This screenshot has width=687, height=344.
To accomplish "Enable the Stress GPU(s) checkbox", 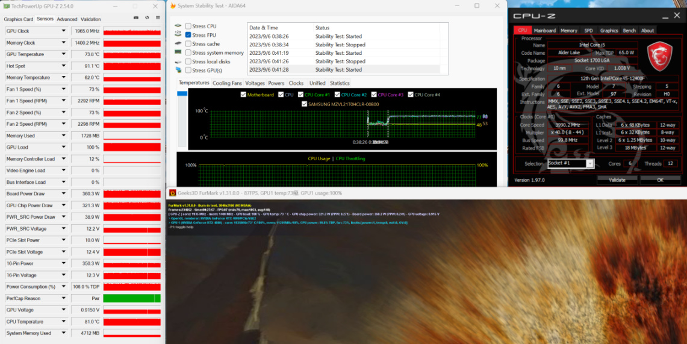I will pyautogui.click(x=188, y=70).
